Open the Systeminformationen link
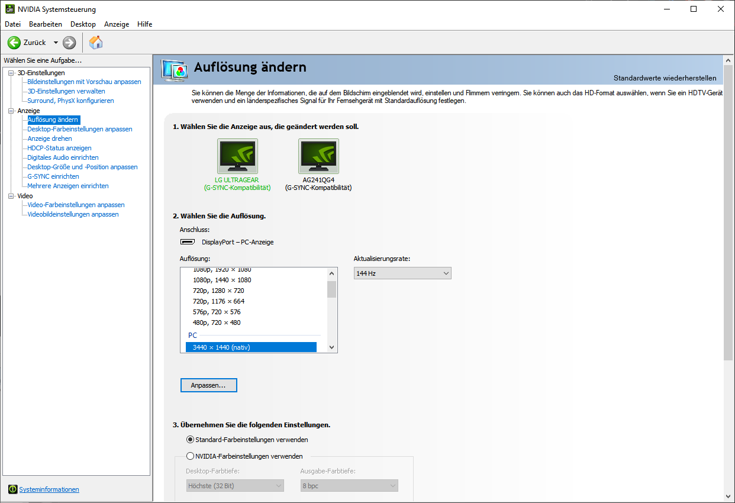Image resolution: width=735 pixels, height=503 pixels. 49,489
